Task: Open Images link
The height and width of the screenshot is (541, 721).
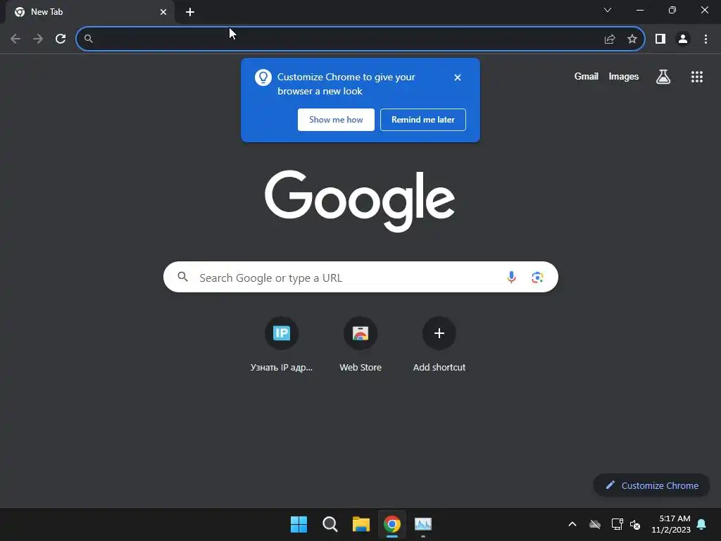Action: click(x=624, y=76)
